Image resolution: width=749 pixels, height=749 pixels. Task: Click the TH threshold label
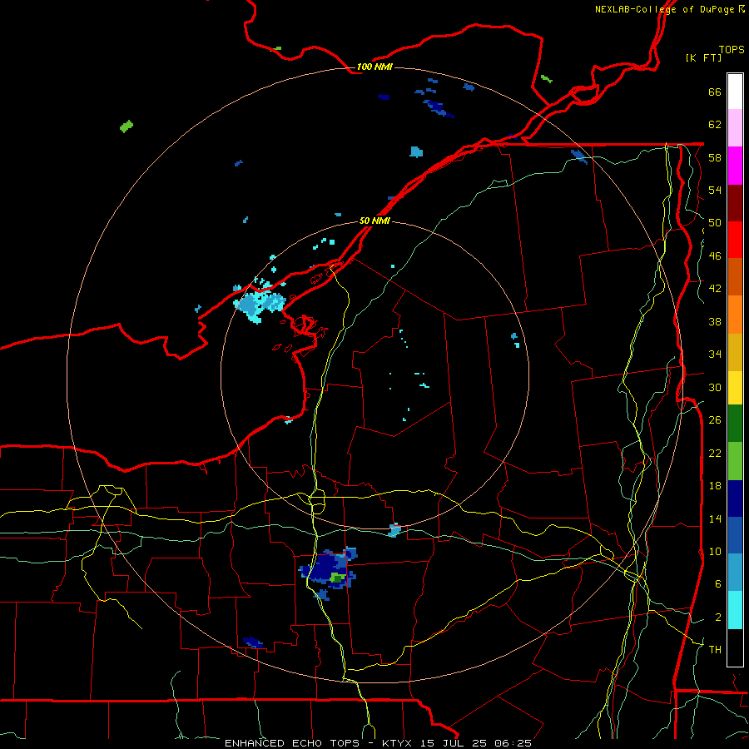click(715, 649)
